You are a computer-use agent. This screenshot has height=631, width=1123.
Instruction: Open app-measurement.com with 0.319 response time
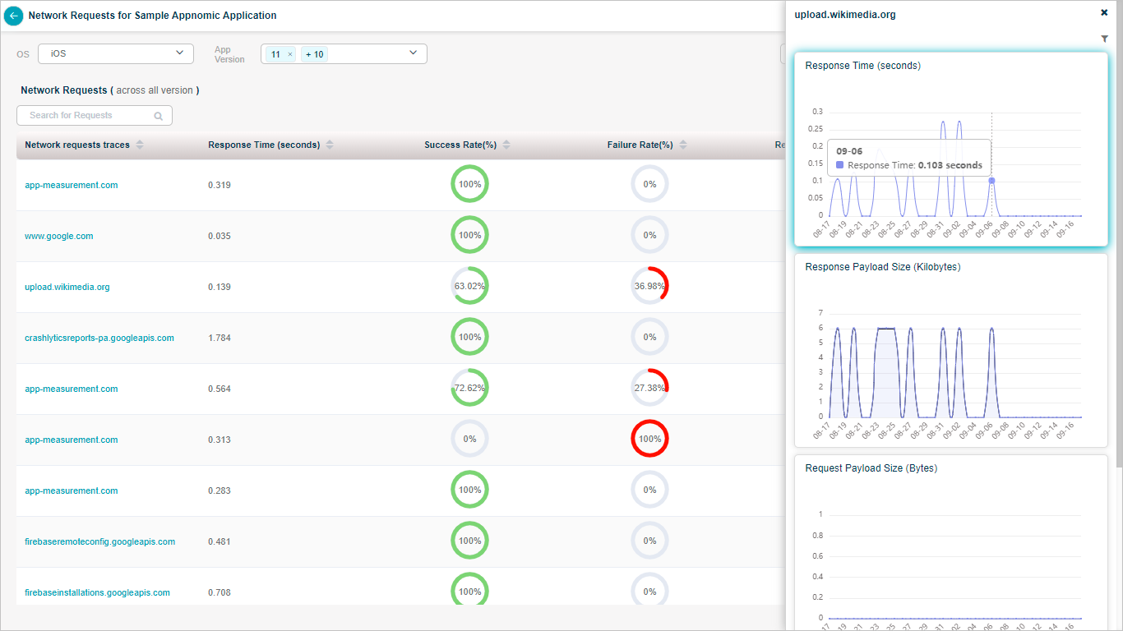(x=72, y=185)
